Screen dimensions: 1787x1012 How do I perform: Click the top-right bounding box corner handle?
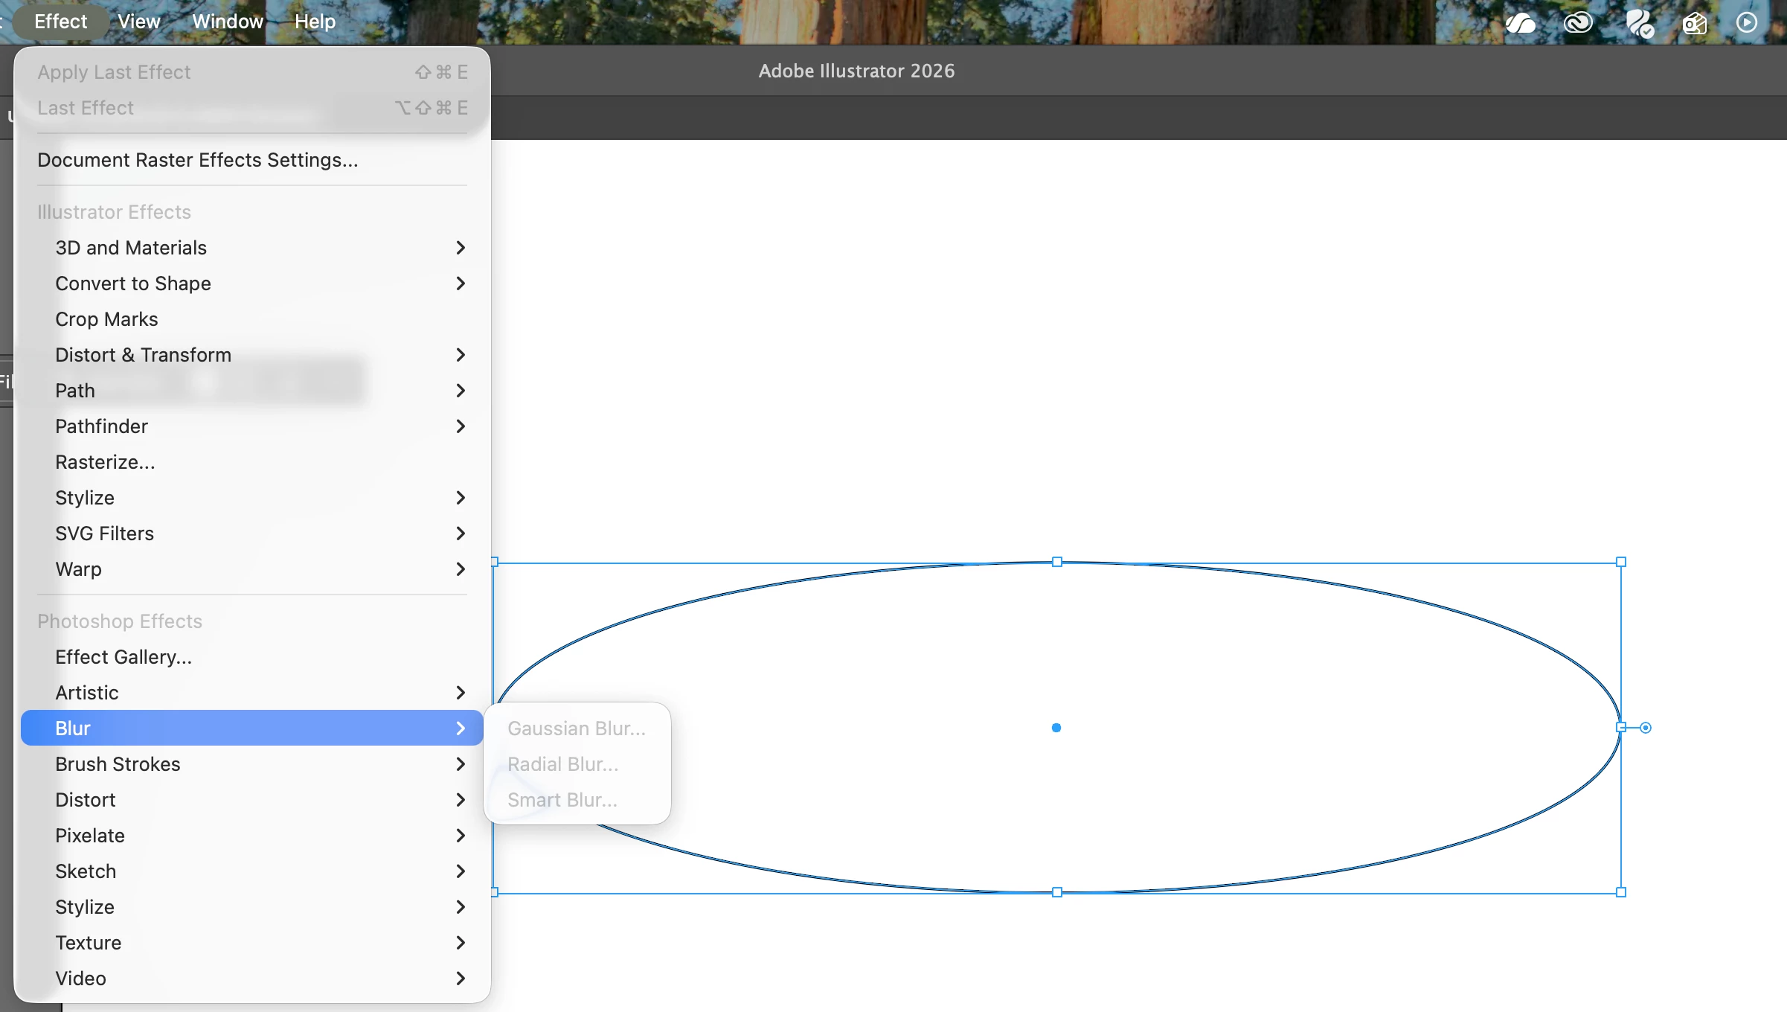pyautogui.click(x=1621, y=562)
